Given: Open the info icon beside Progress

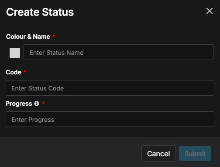Looking at the screenshot, I should (37, 104).
